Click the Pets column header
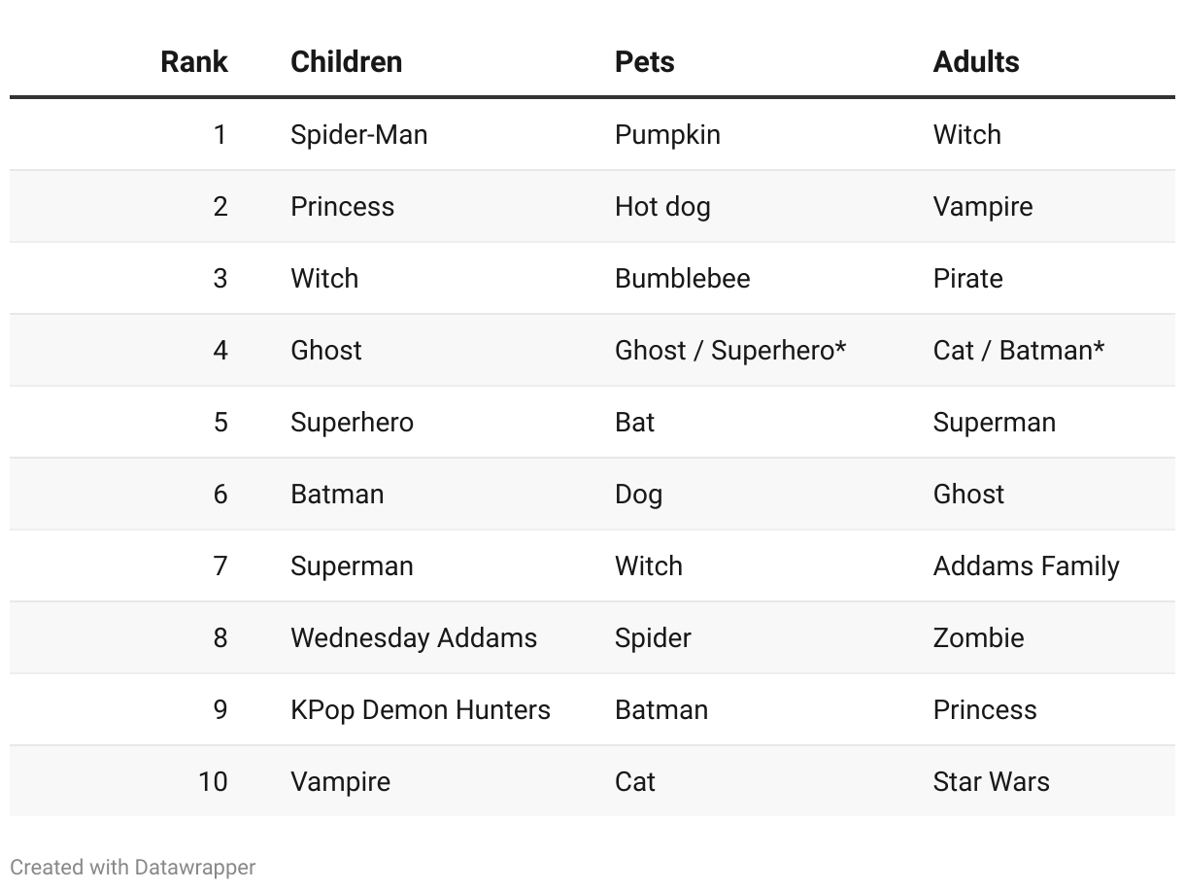 pyautogui.click(x=644, y=61)
